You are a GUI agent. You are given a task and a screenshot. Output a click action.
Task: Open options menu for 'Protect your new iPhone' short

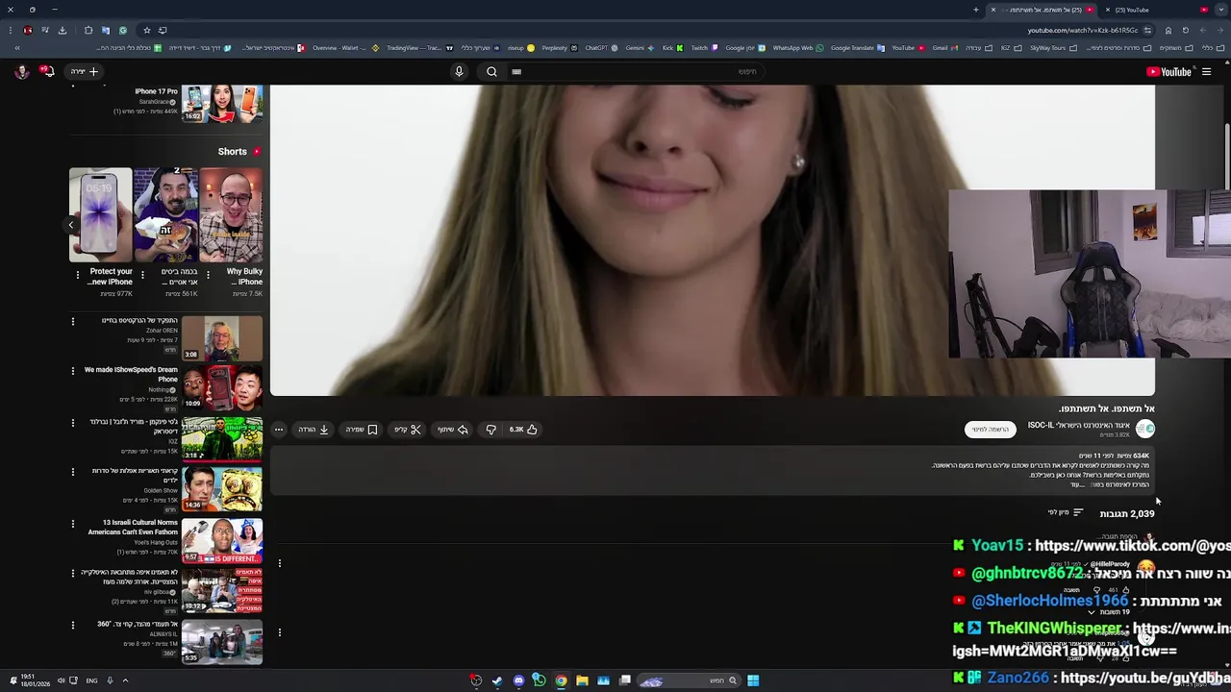click(x=77, y=275)
